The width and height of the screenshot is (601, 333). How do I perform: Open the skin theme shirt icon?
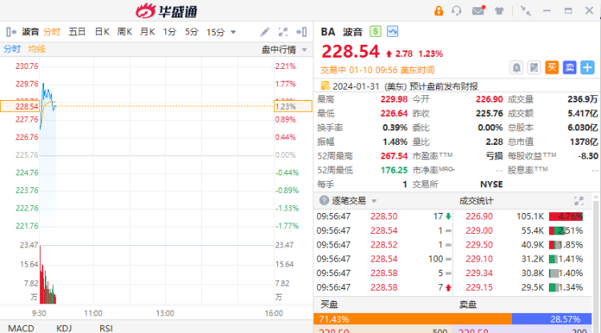pos(499,10)
